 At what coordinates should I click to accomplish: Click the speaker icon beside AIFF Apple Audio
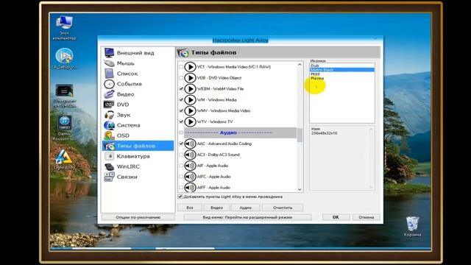coord(190,188)
